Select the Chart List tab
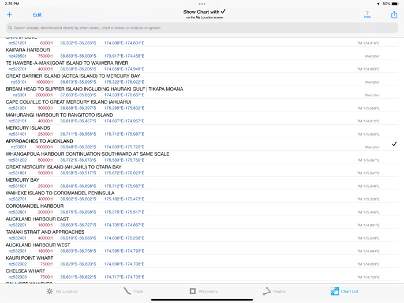The height and width of the screenshot is (303, 404). coord(345,291)
